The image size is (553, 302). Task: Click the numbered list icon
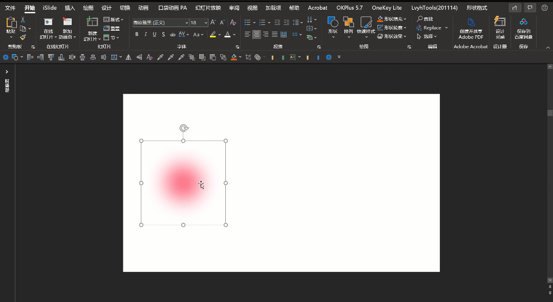[x=262, y=22]
